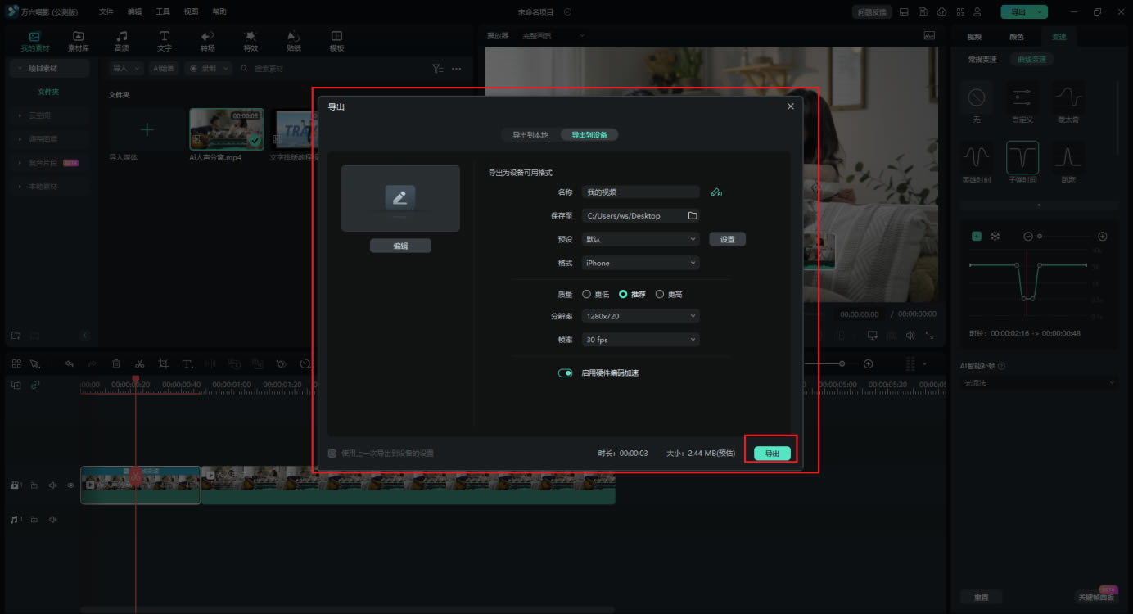
Task: Click the thumbnail edit pencil icon
Action: tap(400, 197)
